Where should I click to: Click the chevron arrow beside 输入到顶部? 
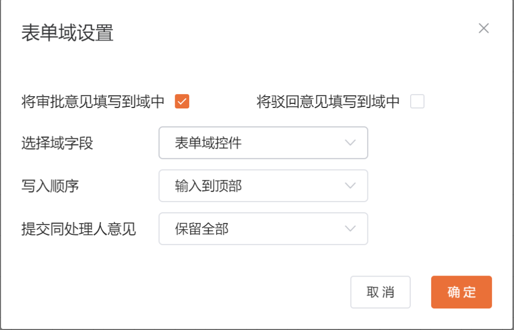[350, 186]
